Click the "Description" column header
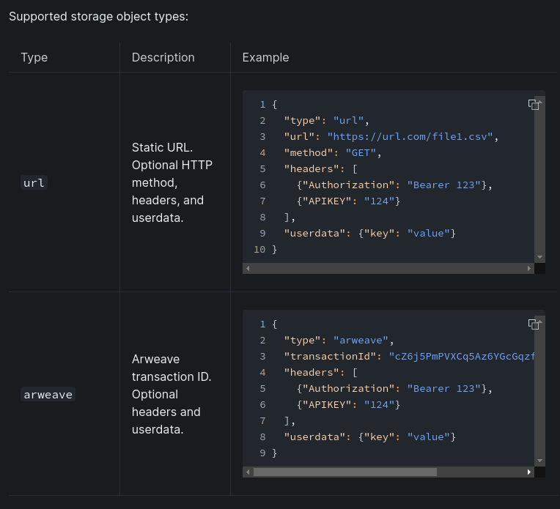This screenshot has width=560, height=509. 163,57
